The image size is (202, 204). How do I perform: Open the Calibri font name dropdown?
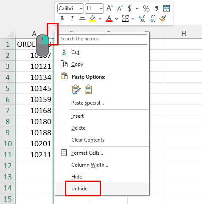tap(70, 8)
